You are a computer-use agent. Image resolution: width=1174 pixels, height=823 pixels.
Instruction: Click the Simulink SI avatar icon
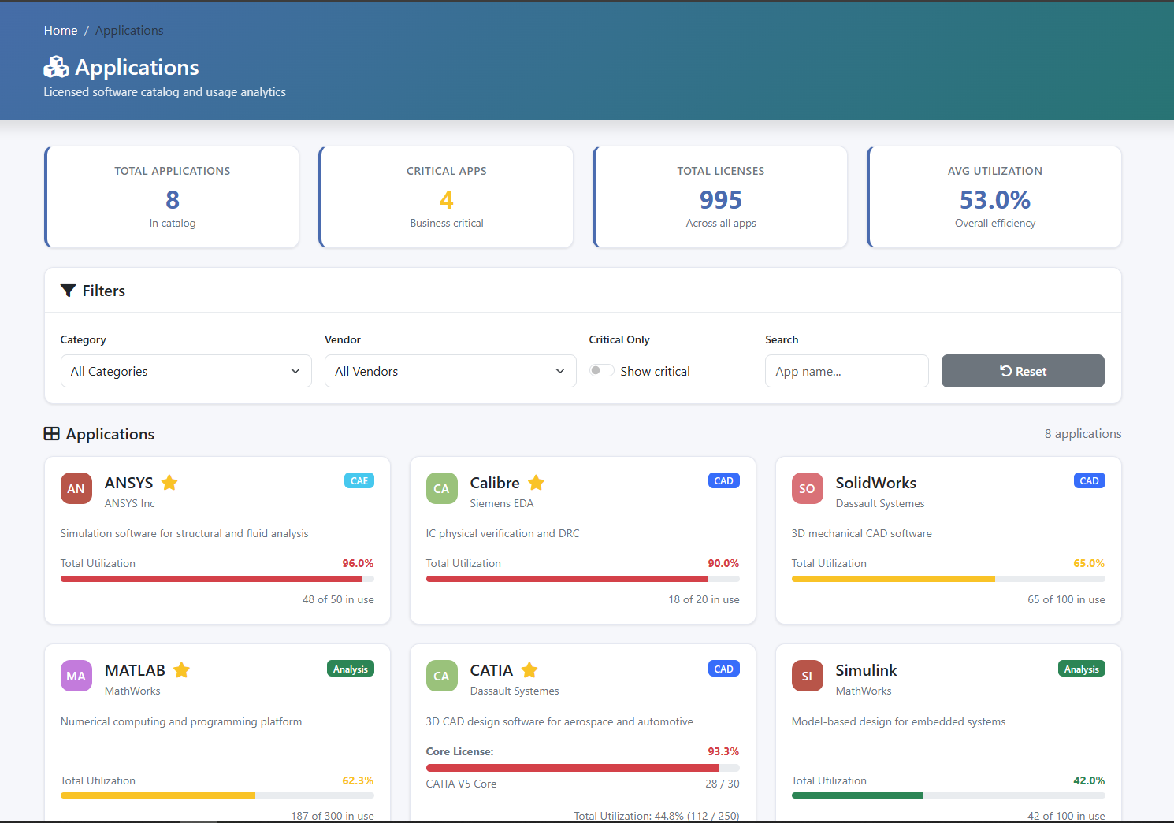click(x=807, y=676)
